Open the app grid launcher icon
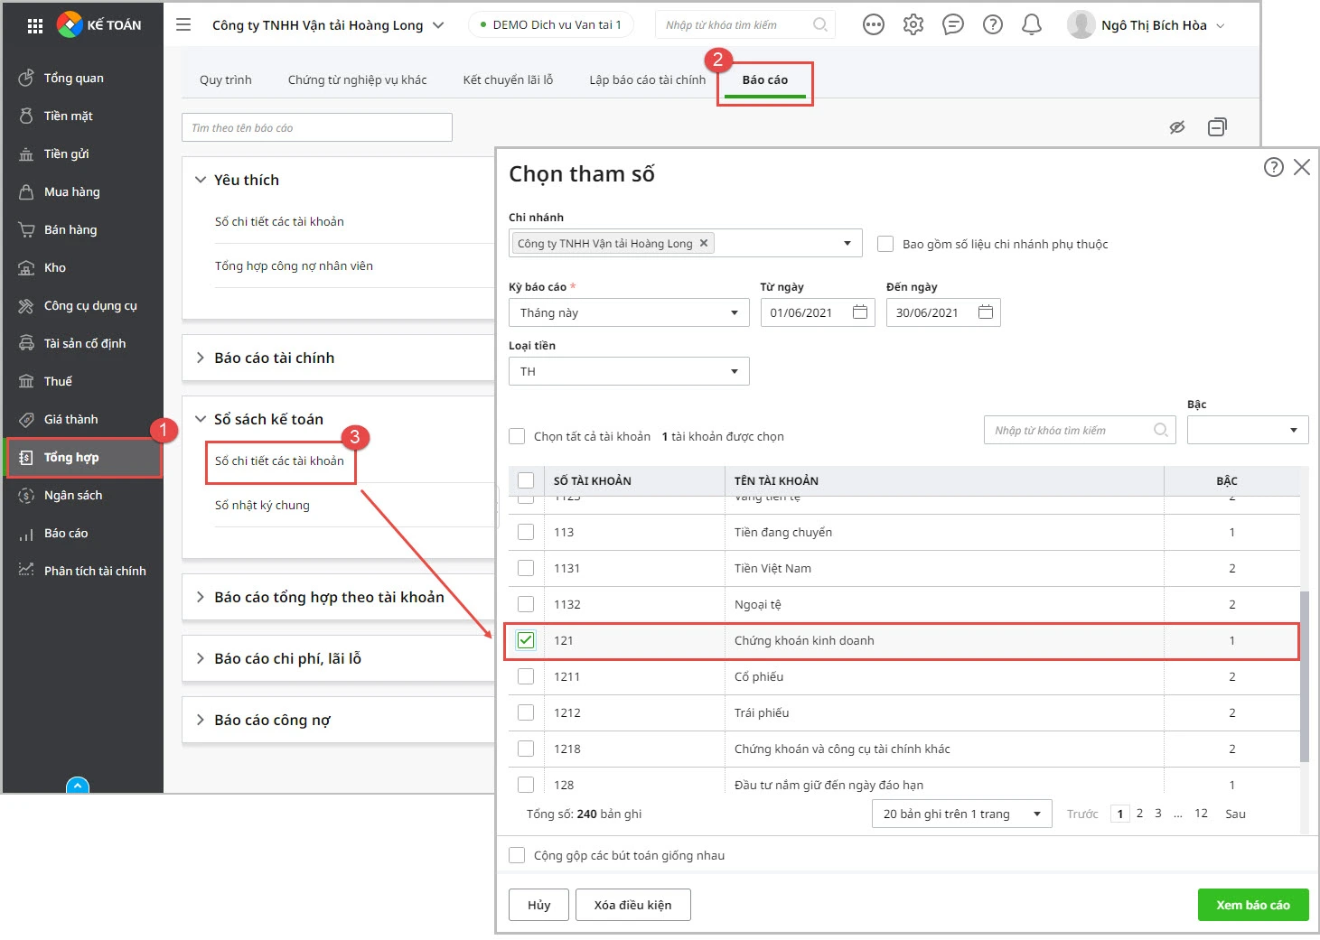This screenshot has width=1320, height=940. [x=35, y=25]
